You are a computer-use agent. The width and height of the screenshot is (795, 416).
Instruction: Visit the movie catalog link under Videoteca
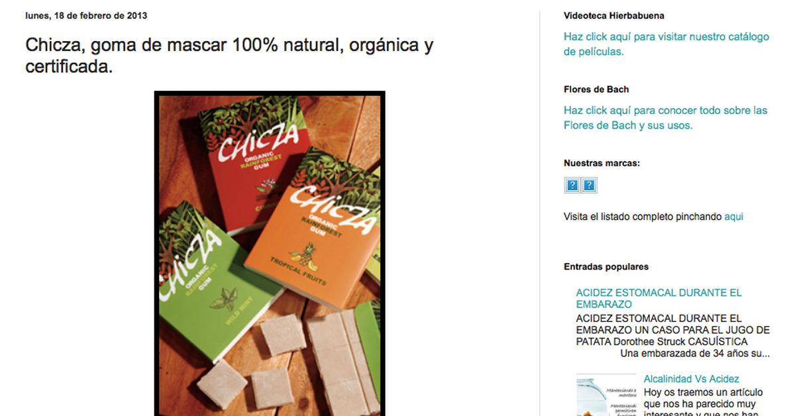(x=666, y=44)
